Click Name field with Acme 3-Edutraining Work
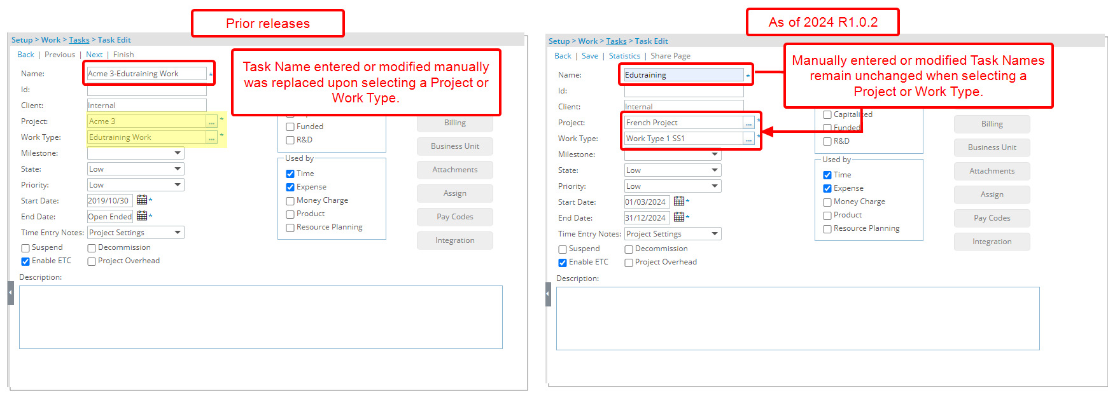1108x398 pixels. [x=147, y=74]
